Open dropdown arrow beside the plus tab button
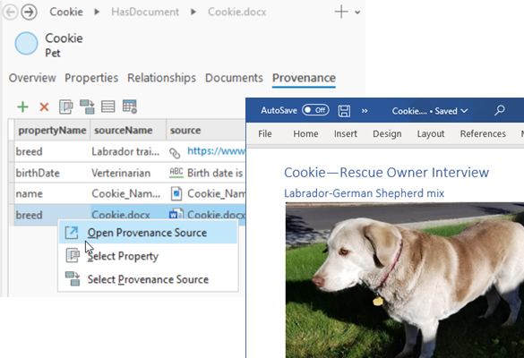The image size is (524, 358). click(357, 13)
